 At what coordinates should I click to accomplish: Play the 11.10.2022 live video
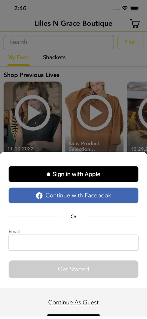tap(33, 113)
